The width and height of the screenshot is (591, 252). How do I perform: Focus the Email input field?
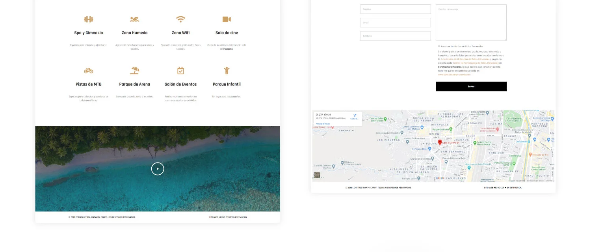pyautogui.click(x=395, y=22)
